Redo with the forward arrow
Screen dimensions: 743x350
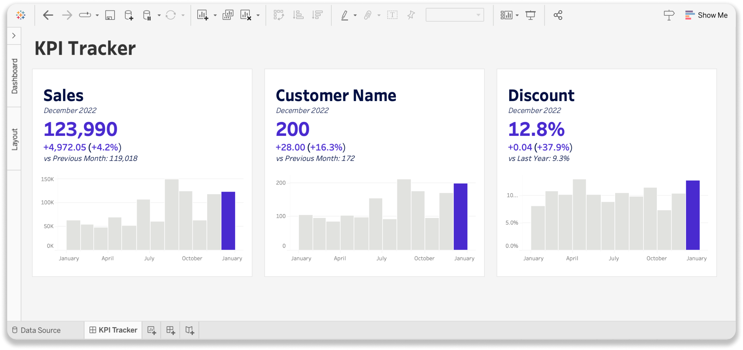[67, 15]
